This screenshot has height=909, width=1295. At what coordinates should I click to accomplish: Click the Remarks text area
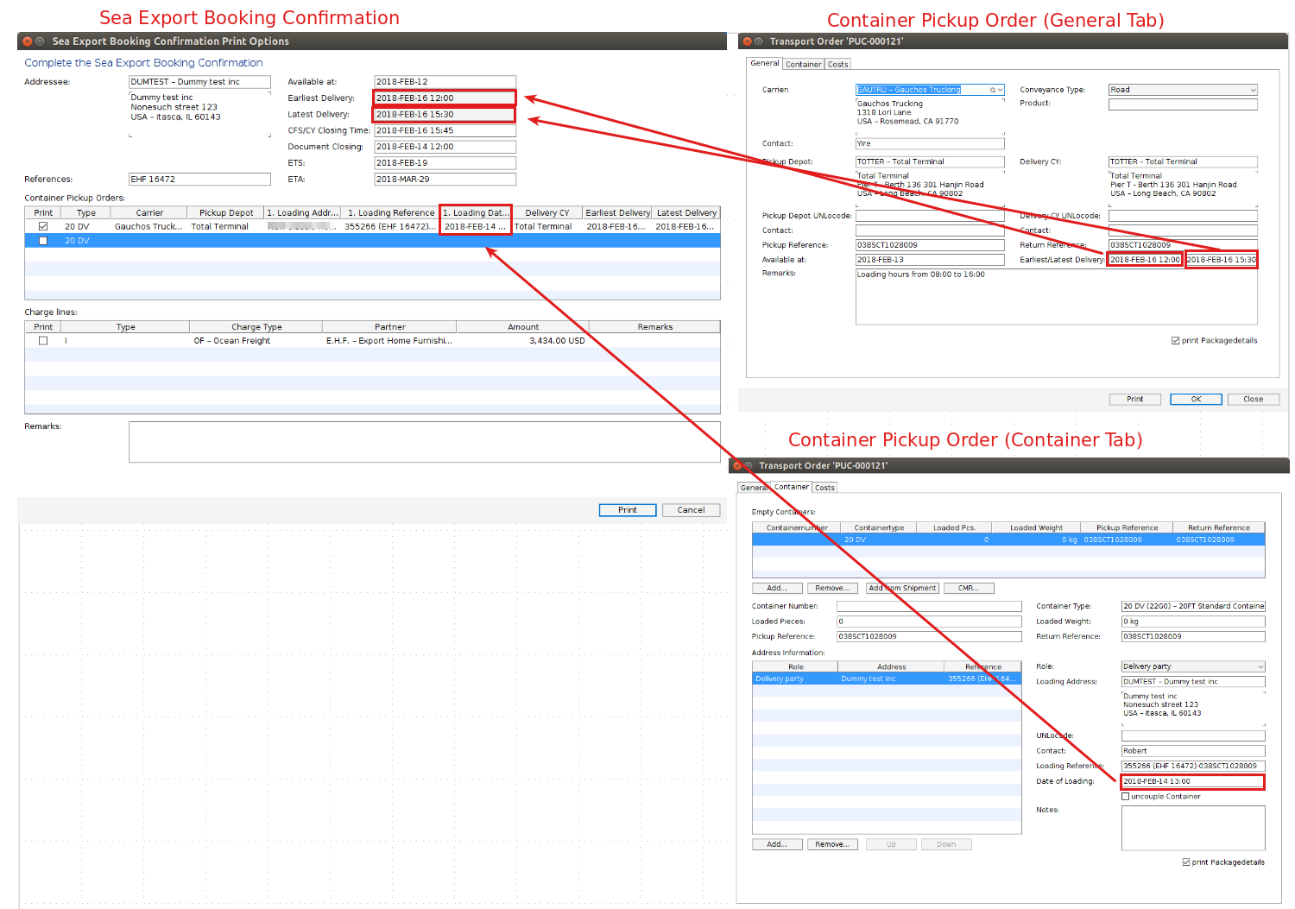pyautogui.click(x=425, y=441)
